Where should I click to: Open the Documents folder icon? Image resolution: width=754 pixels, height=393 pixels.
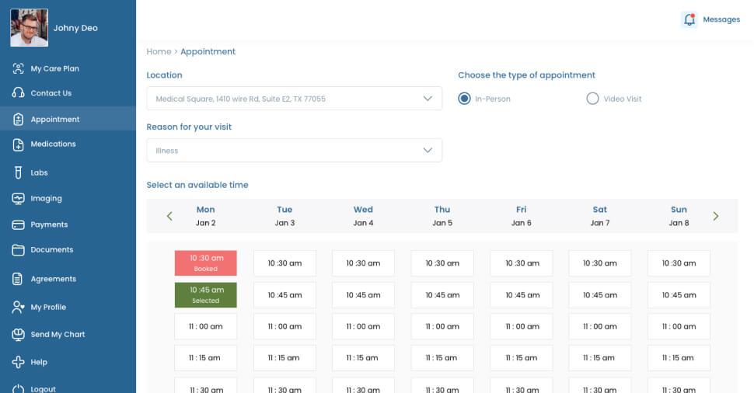(18, 250)
